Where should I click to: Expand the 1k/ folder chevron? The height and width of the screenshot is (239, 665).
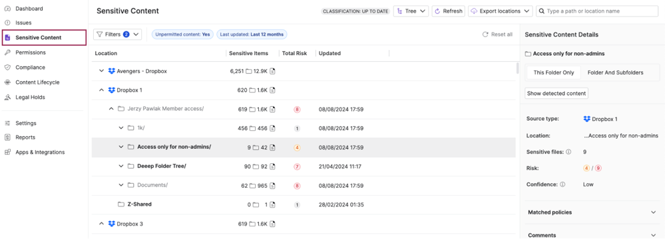click(x=121, y=128)
